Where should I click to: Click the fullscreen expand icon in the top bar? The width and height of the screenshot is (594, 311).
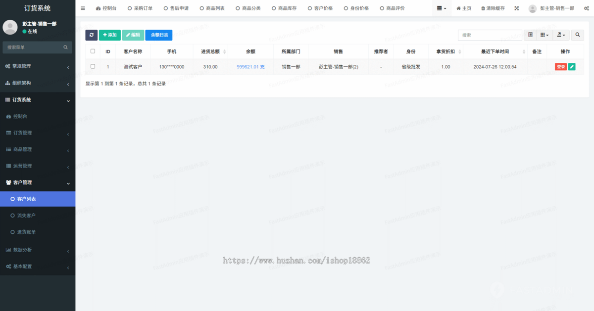[x=516, y=7]
